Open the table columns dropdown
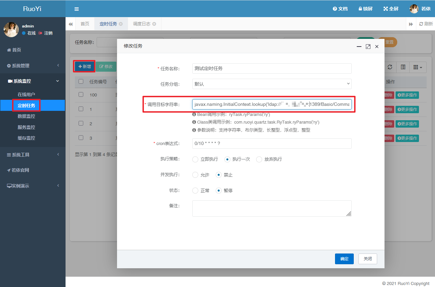 [418, 67]
